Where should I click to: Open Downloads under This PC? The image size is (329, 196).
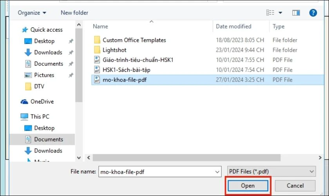[48, 151]
